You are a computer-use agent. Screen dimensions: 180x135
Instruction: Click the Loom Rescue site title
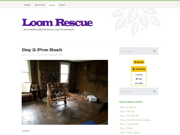point(57,23)
